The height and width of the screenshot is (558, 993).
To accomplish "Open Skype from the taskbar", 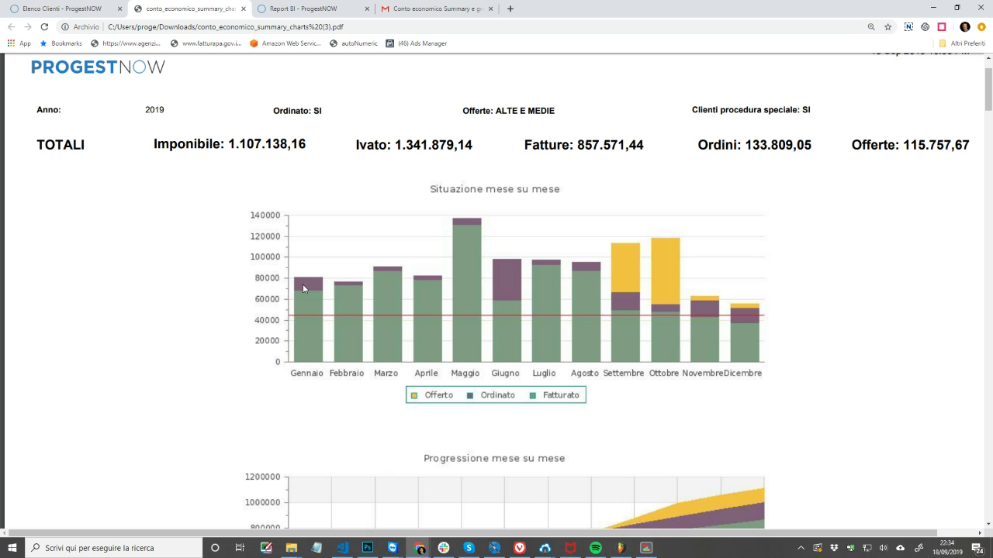I will pos(469,547).
